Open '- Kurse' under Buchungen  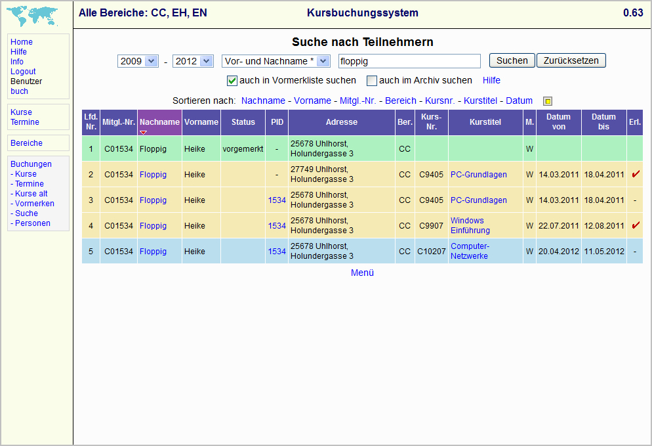pos(24,174)
